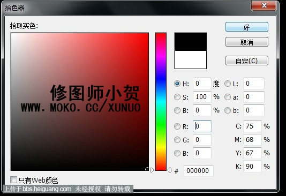Click the Lab a value input field
The height and width of the screenshot is (196, 286).
[x=254, y=97]
